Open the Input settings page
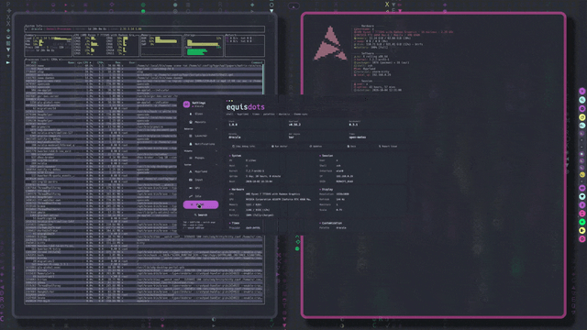The image size is (587, 330). (201, 180)
